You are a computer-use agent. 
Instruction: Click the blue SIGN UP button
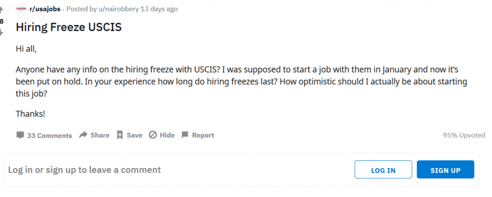(445, 170)
